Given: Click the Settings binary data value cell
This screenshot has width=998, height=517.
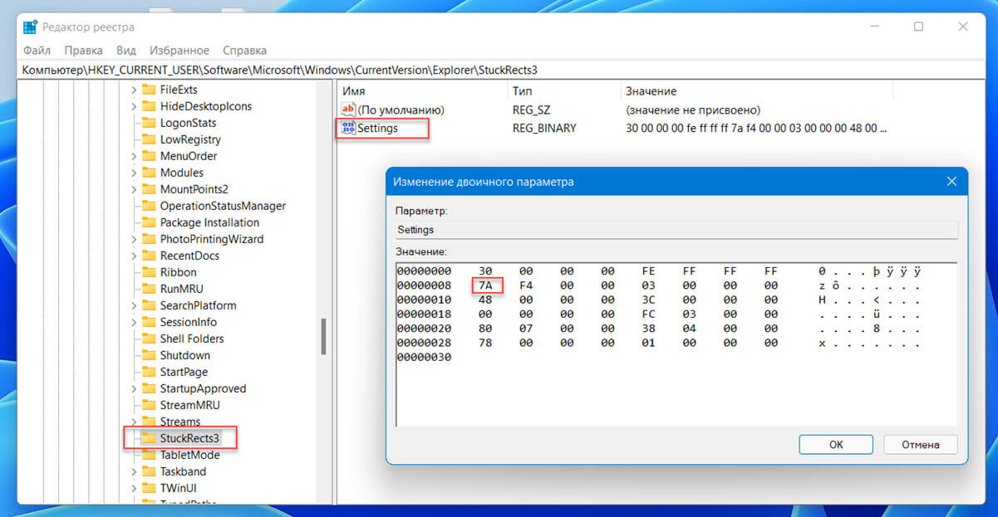Looking at the screenshot, I should click(x=757, y=128).
